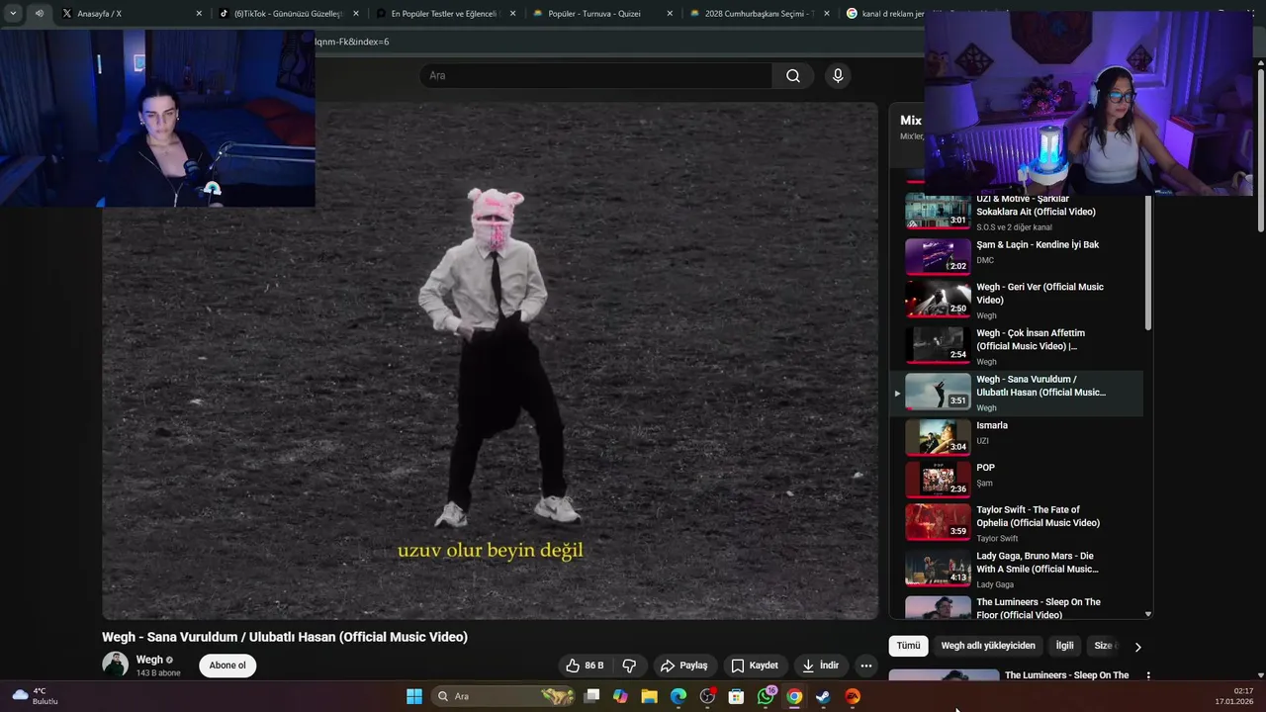The image size is (1266, 712).
Task: Open clock showing 02:17 17.01.2026
Action: [x=1233, y=696]
